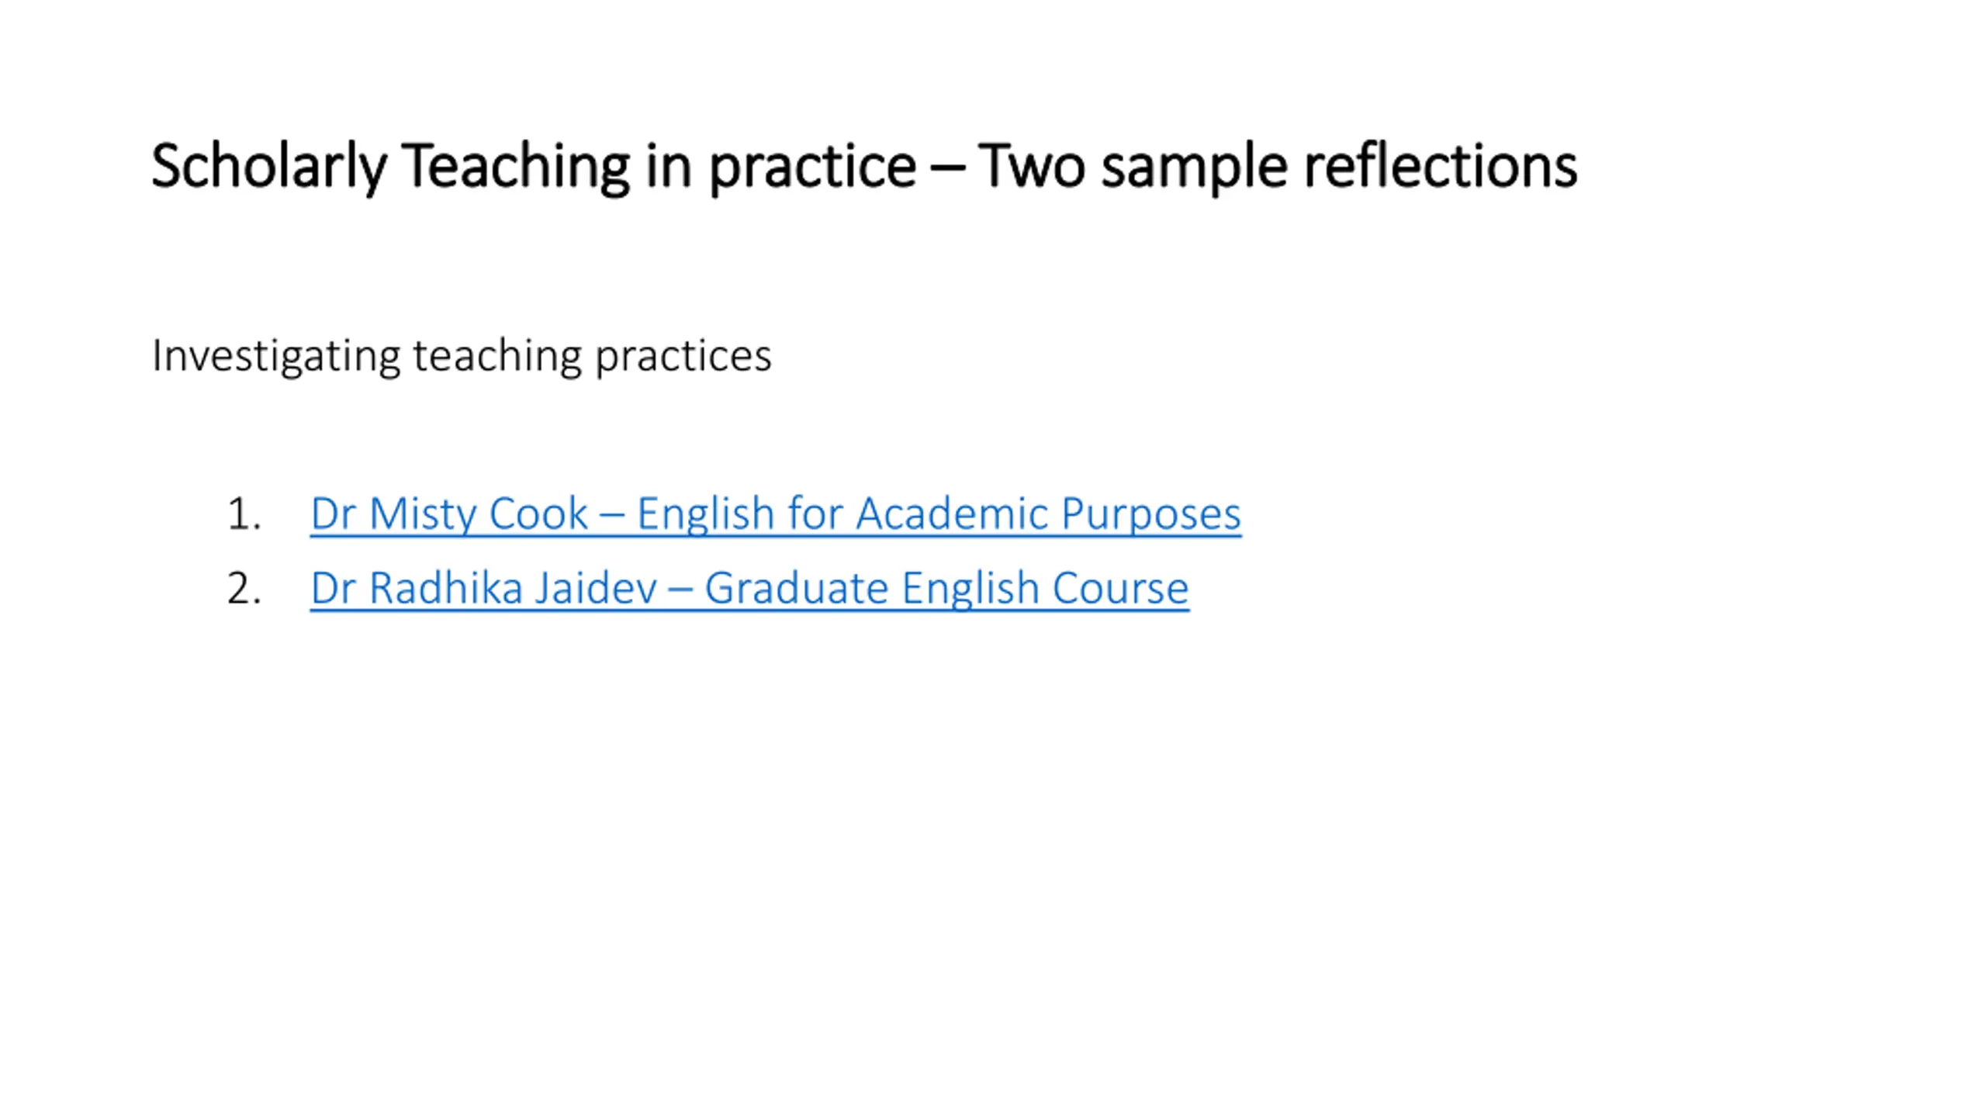Click the words 'English for Academic Purposes'
The width and height of the screenshot is (1986, 1117).
pos(939,514)
